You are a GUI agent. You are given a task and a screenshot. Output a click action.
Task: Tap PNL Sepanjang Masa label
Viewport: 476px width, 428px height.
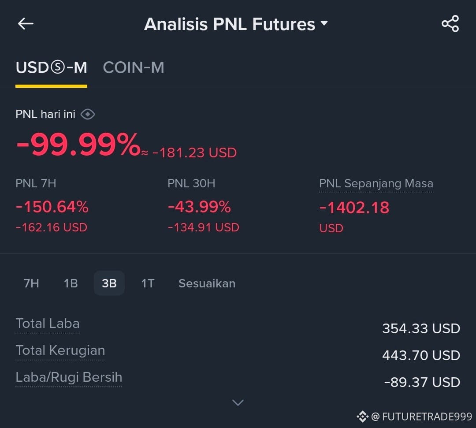[376, 184]
